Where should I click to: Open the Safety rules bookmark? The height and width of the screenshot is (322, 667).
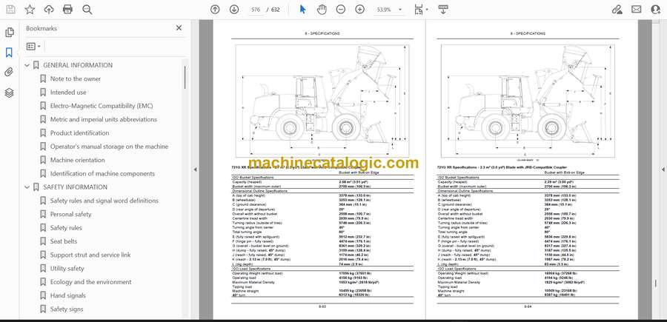click(66, 228)
